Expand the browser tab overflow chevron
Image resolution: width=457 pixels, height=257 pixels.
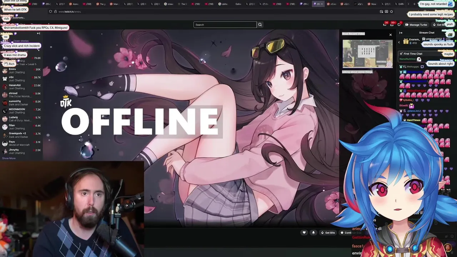point(408,4)
